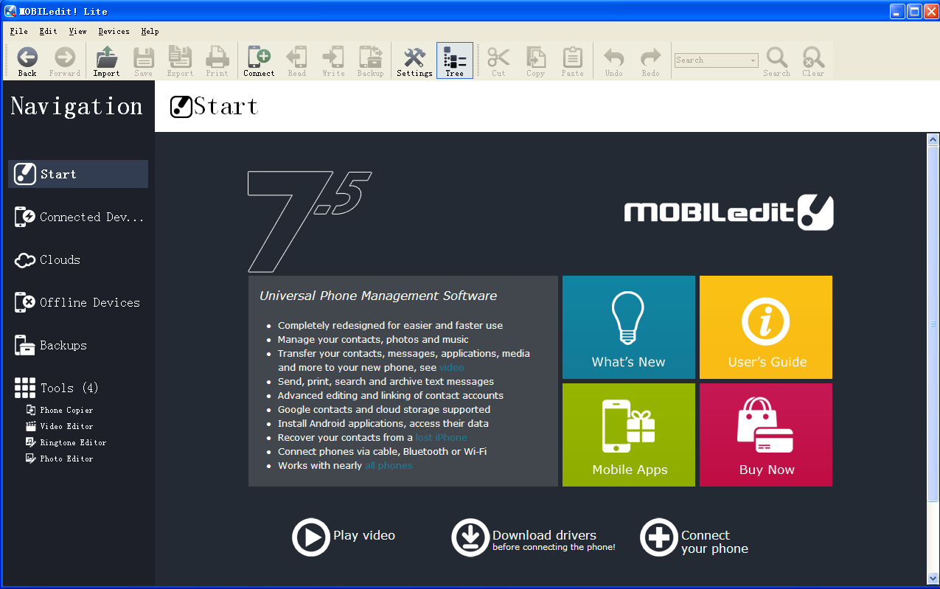Open Offline Devices in navigation

[x=78, y=302]
